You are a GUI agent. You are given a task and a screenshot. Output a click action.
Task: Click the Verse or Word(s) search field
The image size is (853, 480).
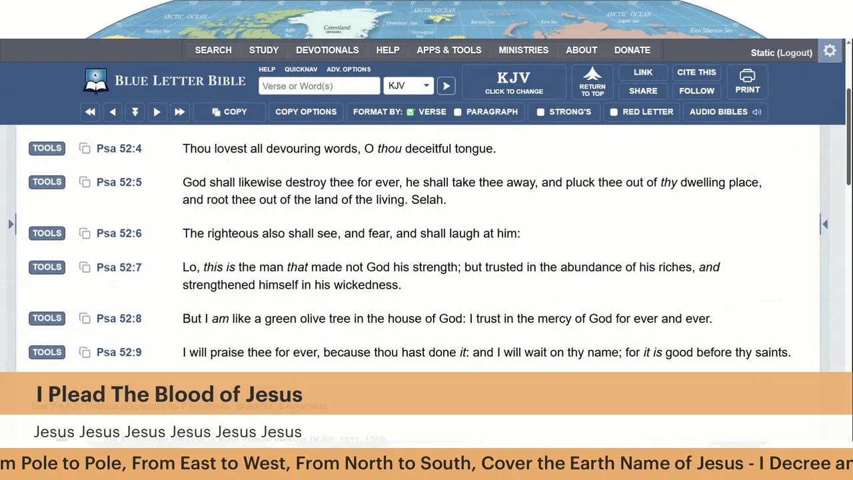click(x=319, y=86)
